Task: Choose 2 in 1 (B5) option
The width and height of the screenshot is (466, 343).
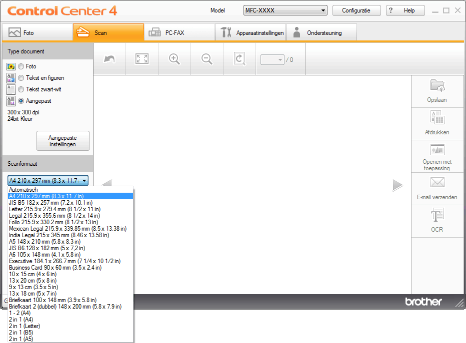Action: [x=70, y=333]
